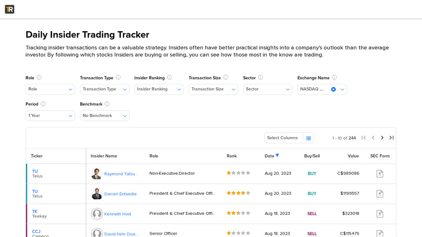Download SEC form for Raymond Tatsu row
The image size is (422, 237).
coord(380,173)
